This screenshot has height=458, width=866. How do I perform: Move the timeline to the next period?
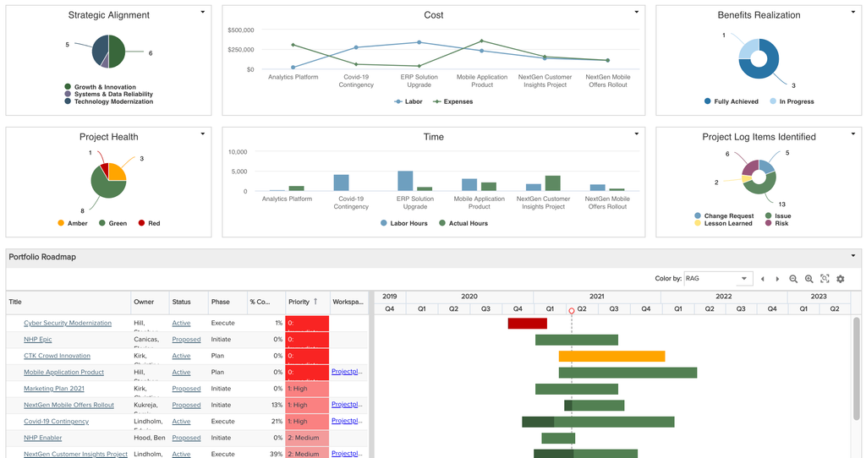[x=778, y=279]
